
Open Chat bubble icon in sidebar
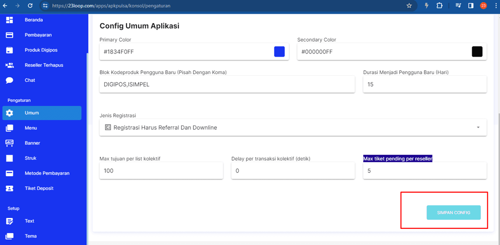pos(10,80)
